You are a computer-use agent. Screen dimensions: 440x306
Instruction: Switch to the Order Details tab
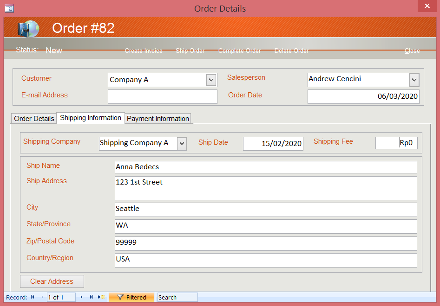point(33,118)
